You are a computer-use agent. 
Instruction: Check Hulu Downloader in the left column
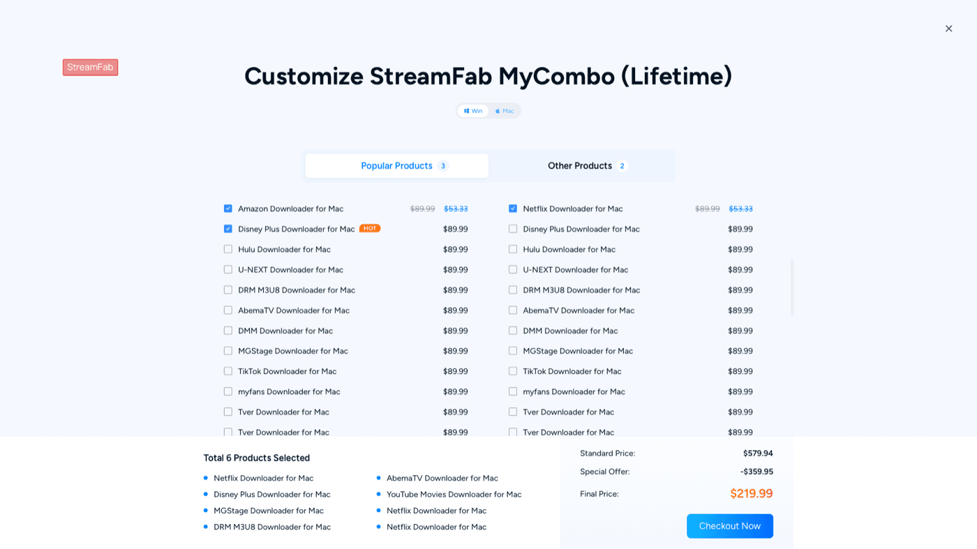(x=228, y=249)
